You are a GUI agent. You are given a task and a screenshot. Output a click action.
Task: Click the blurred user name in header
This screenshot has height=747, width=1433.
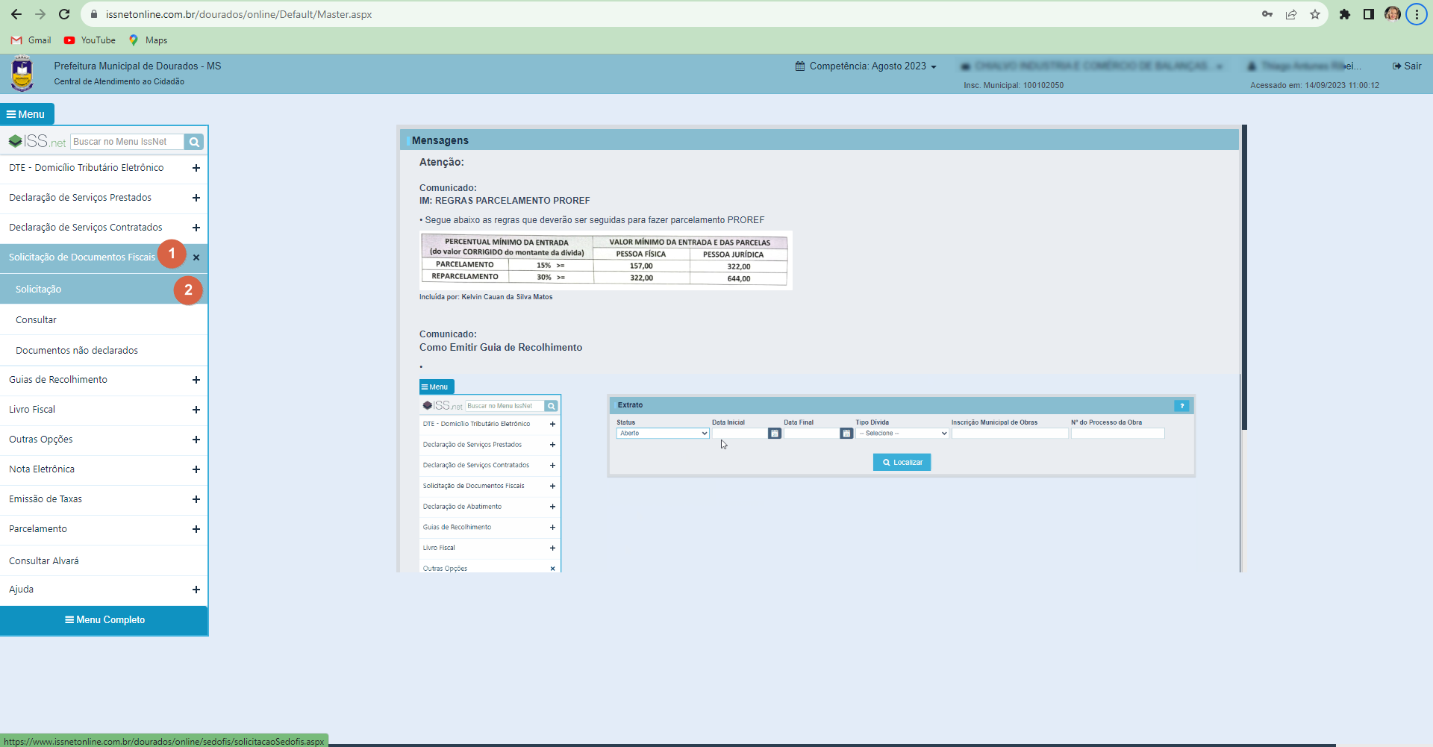[1305, 66]
